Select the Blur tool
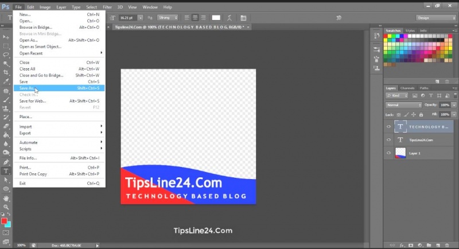 [x=6, y=143]
